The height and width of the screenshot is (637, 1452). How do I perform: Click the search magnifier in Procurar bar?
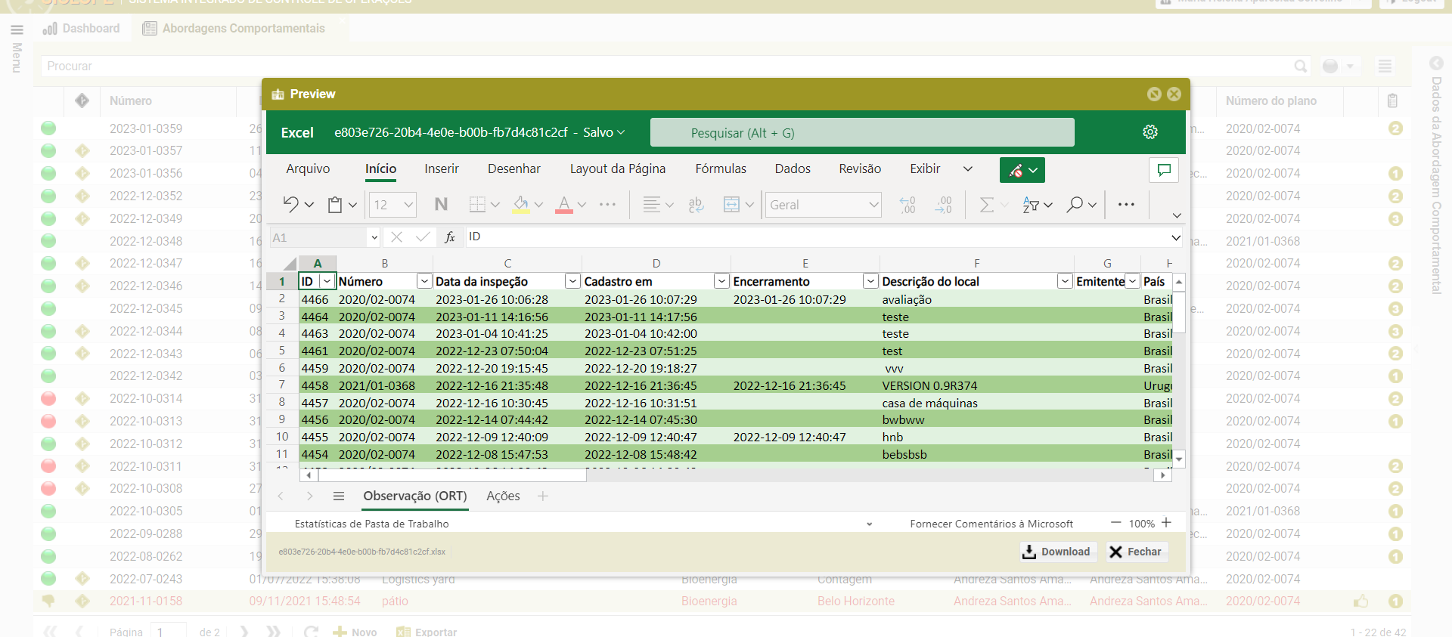pos(1301,66)
